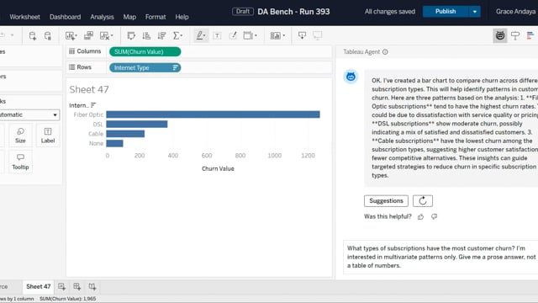Select the DSL bar

click(137, 124)
